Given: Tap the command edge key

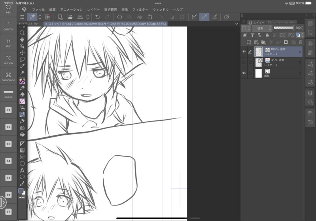Looking at the screenshot, I should click(8, 76).
